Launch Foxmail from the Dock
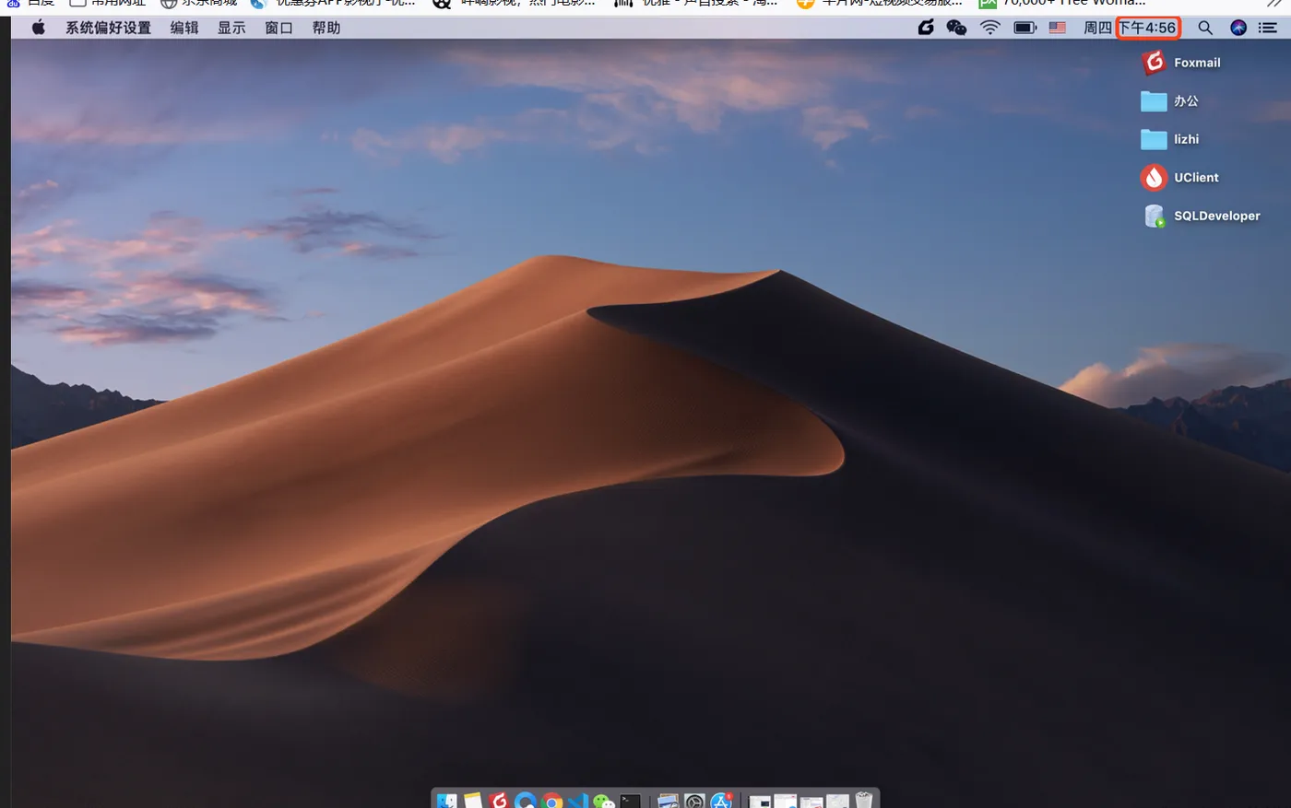Screen dimensions: 1291x808 click(x=499, y=801)
